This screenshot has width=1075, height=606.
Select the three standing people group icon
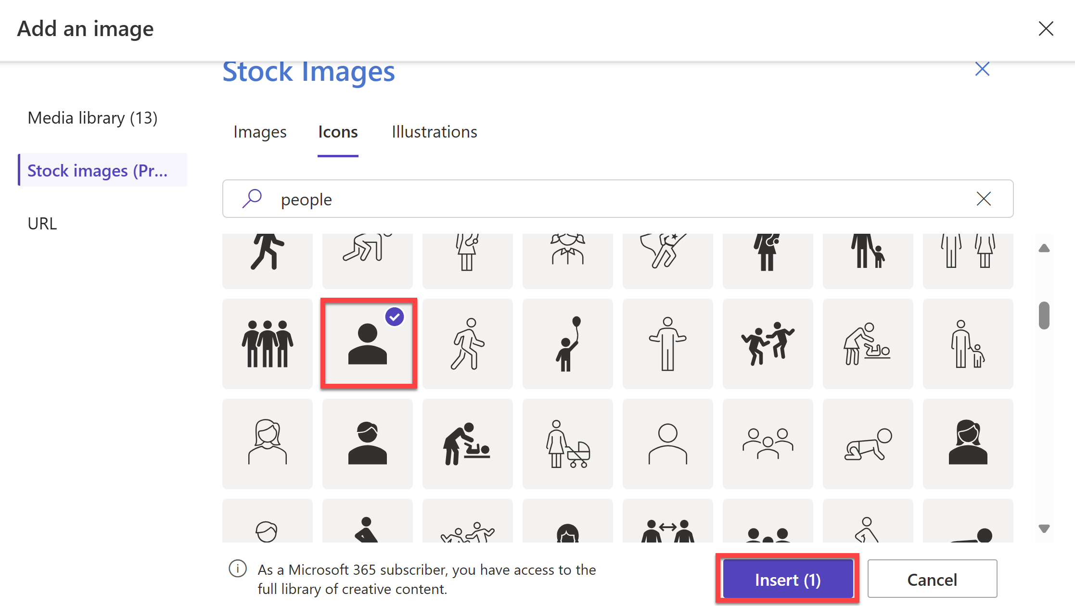coord(267,343)
